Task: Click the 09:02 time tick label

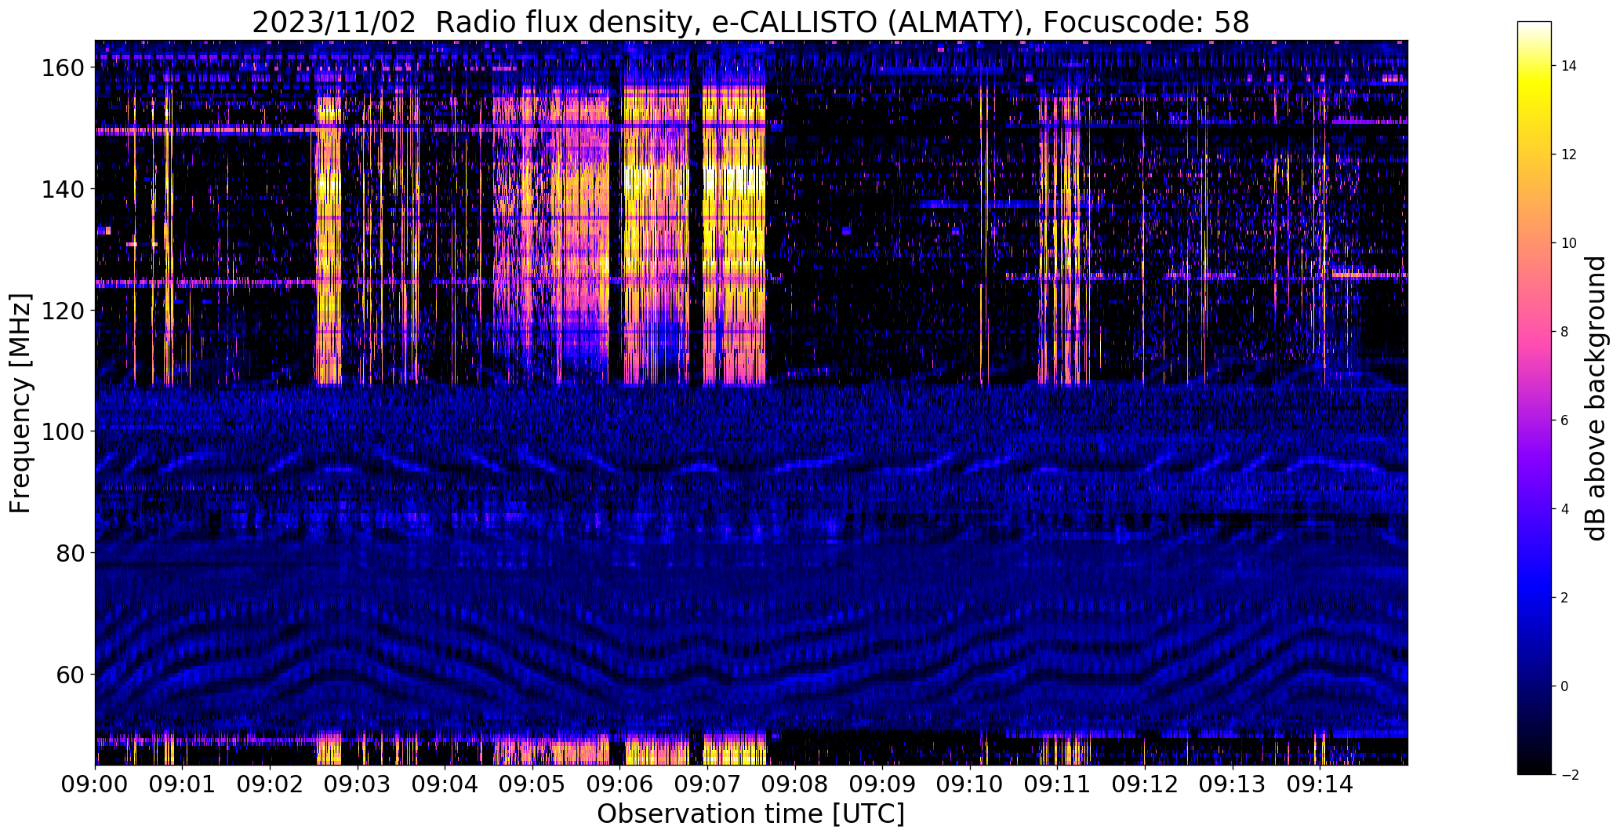Action: (271, 783)
